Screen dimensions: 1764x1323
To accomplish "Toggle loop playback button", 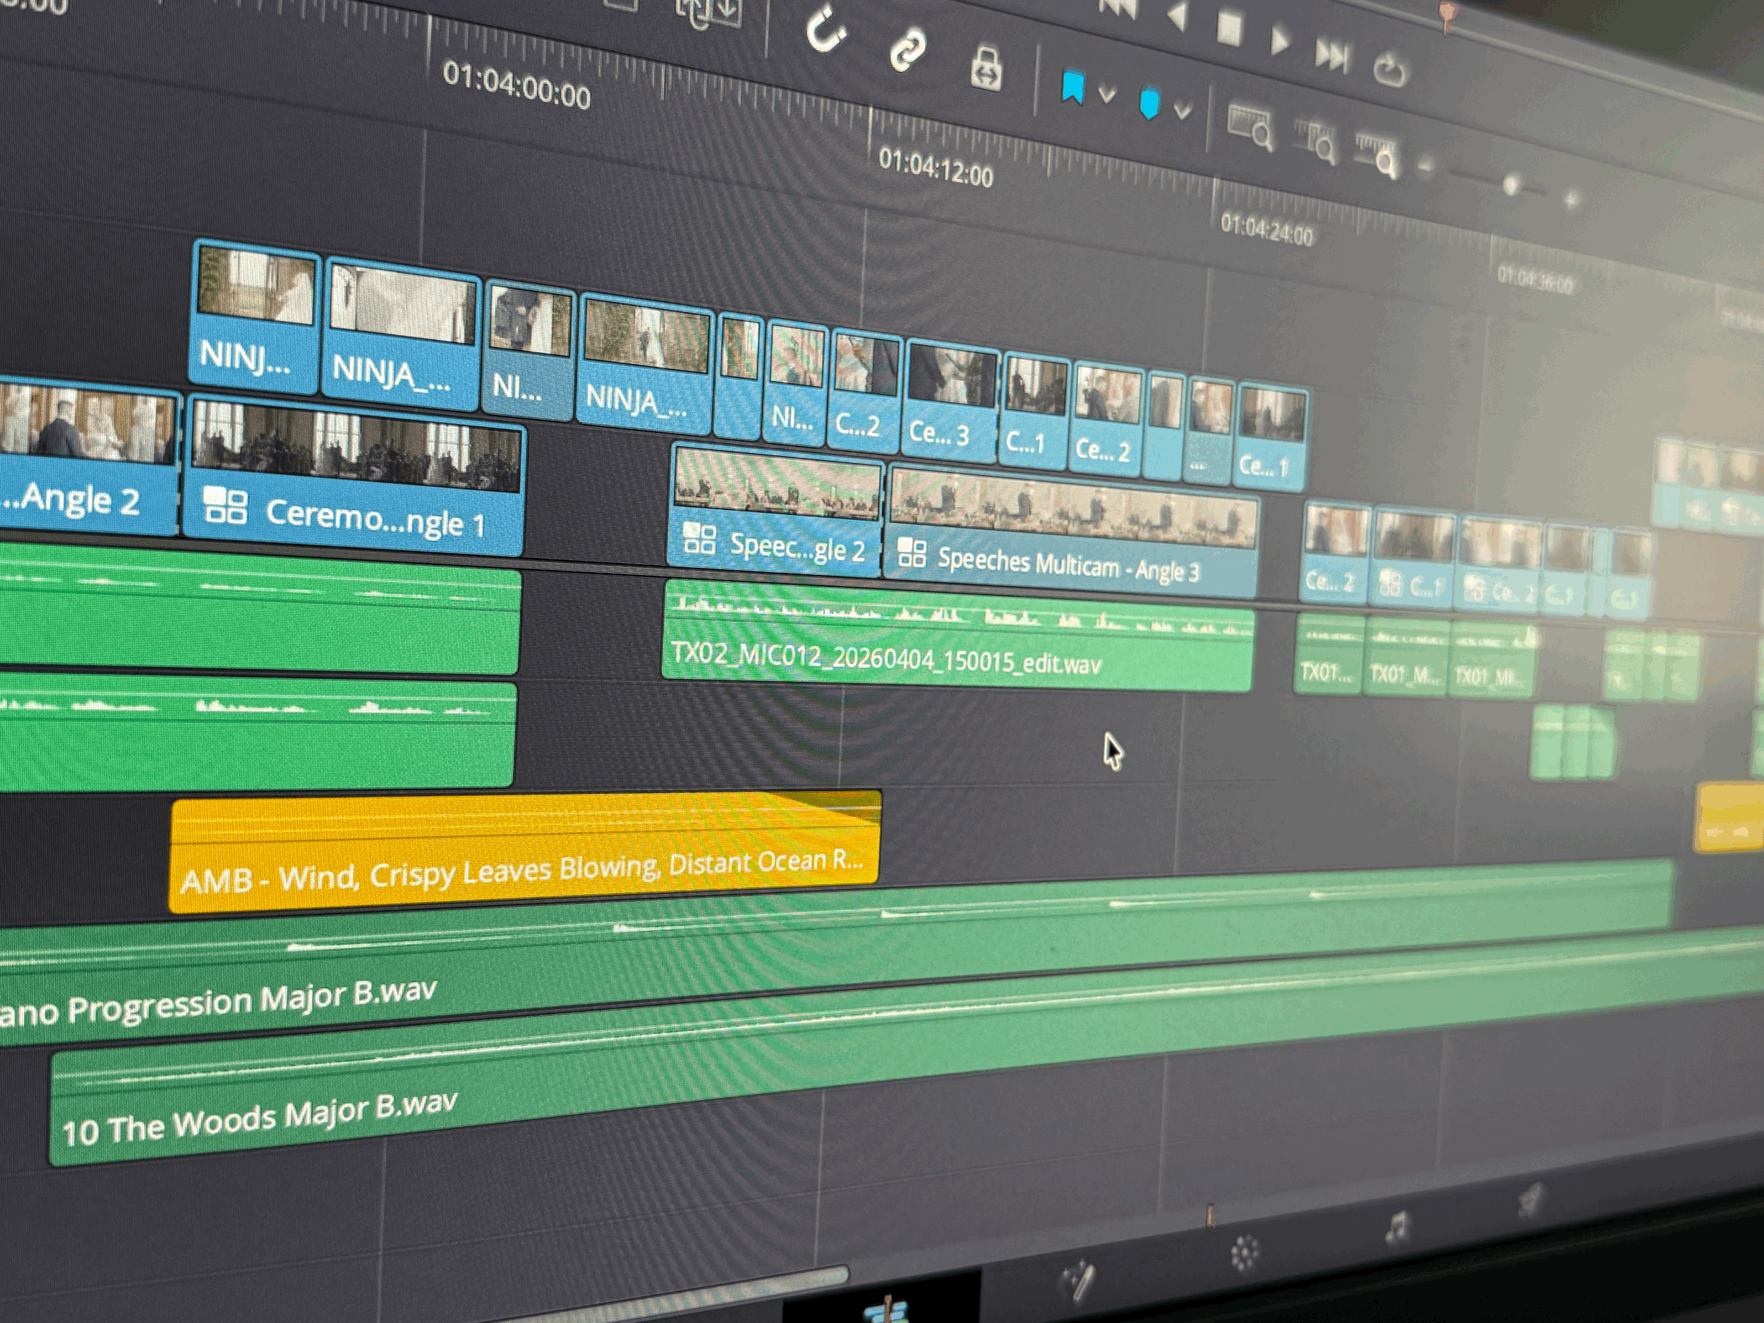I will 1391,69.
